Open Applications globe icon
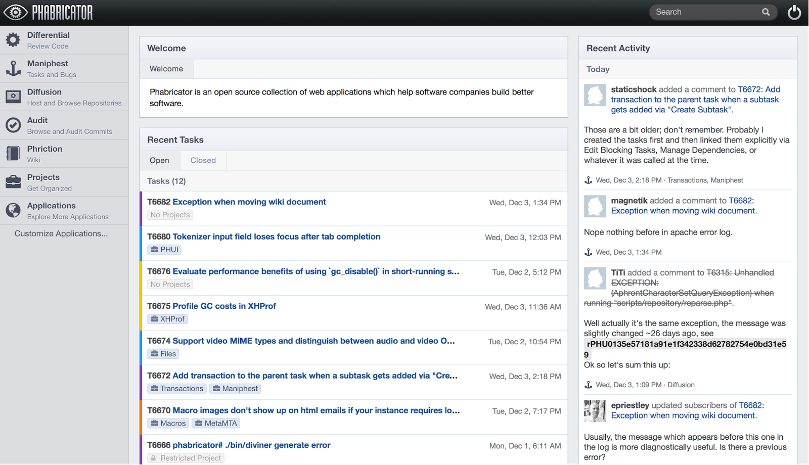 tap(13, 210)
